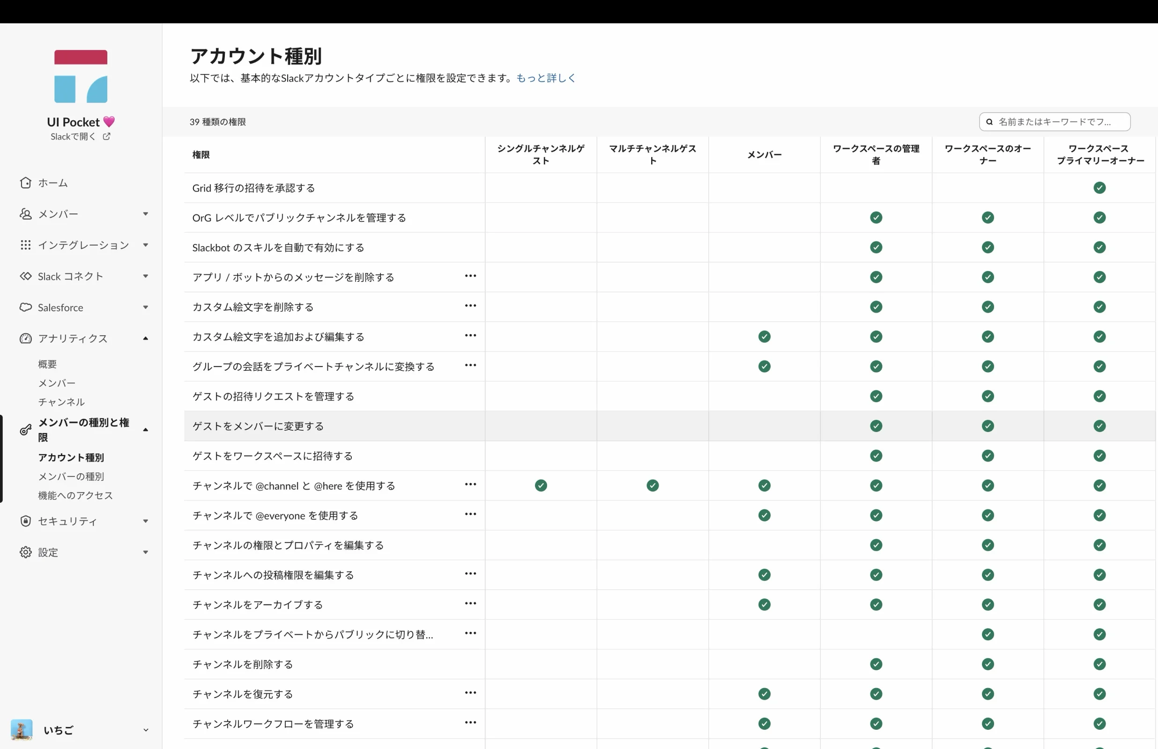Viewport: 1158px width, 749px height.
Task: Click the ワークスペース プライマリーオーナー column header
Action: click(x=1099, y=154)
